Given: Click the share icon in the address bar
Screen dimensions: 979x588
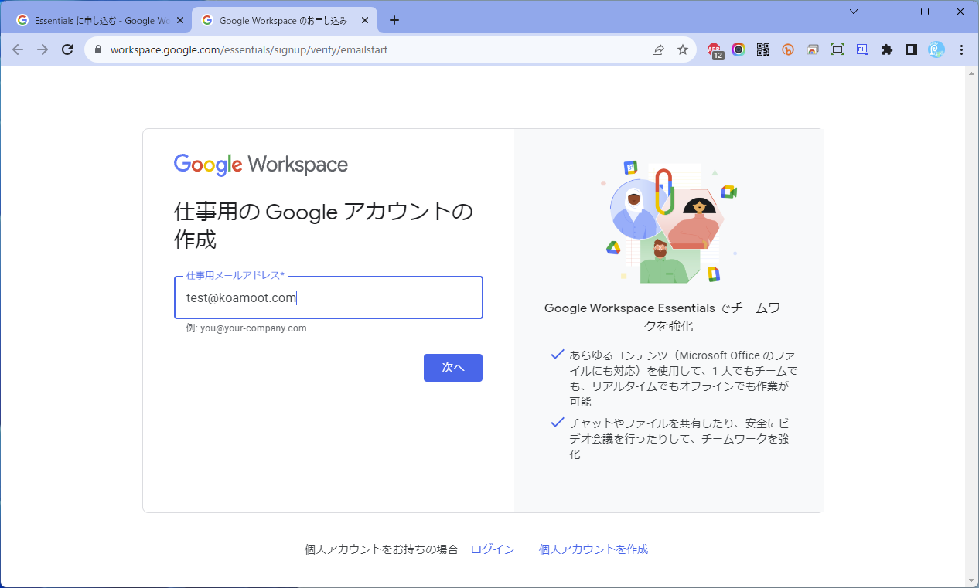Looking at the screenshot, I should tap(658, 49).
